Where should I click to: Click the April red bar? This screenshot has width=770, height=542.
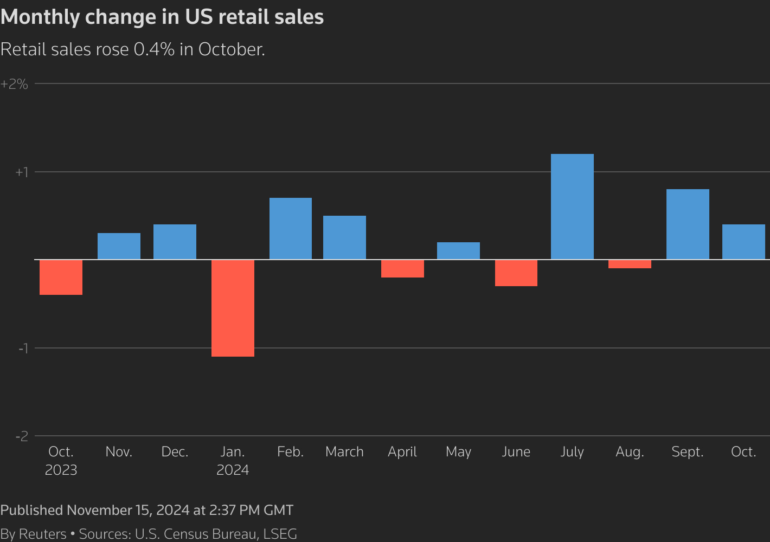tap(402, 268)
